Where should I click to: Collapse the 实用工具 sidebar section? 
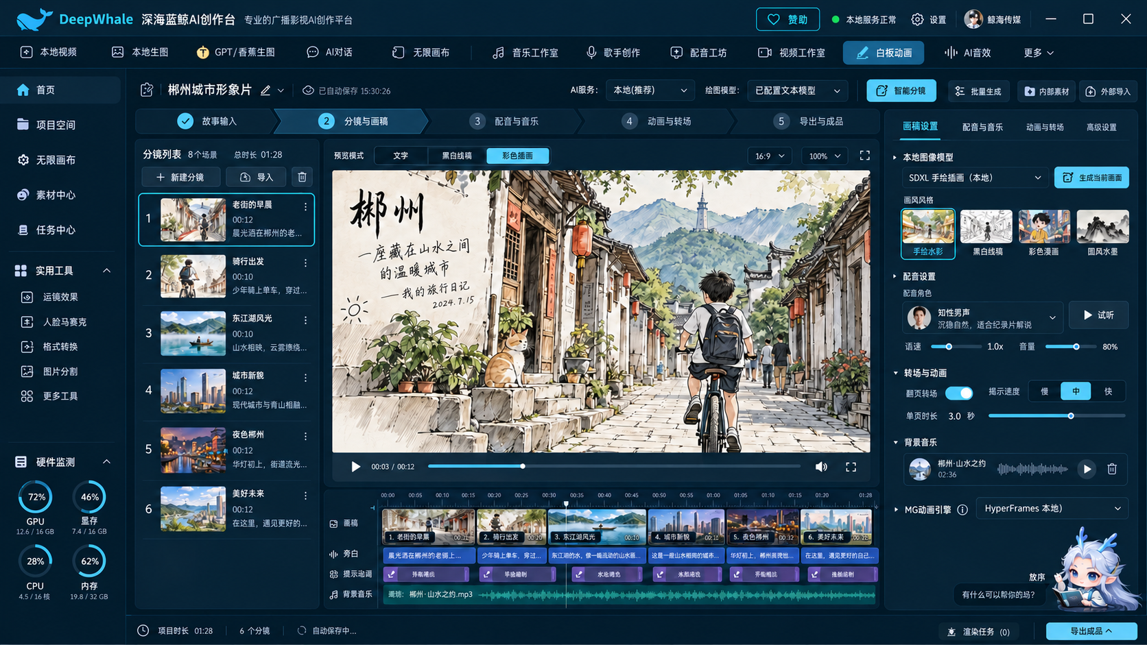click(106, 271)
